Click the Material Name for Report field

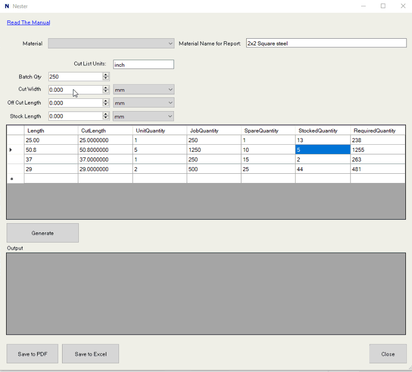[326, 43]
